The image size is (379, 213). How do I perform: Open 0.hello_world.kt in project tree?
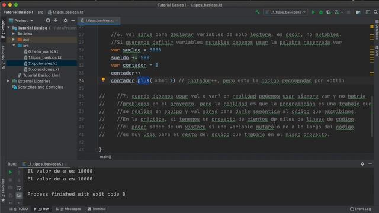pos(41,51)
